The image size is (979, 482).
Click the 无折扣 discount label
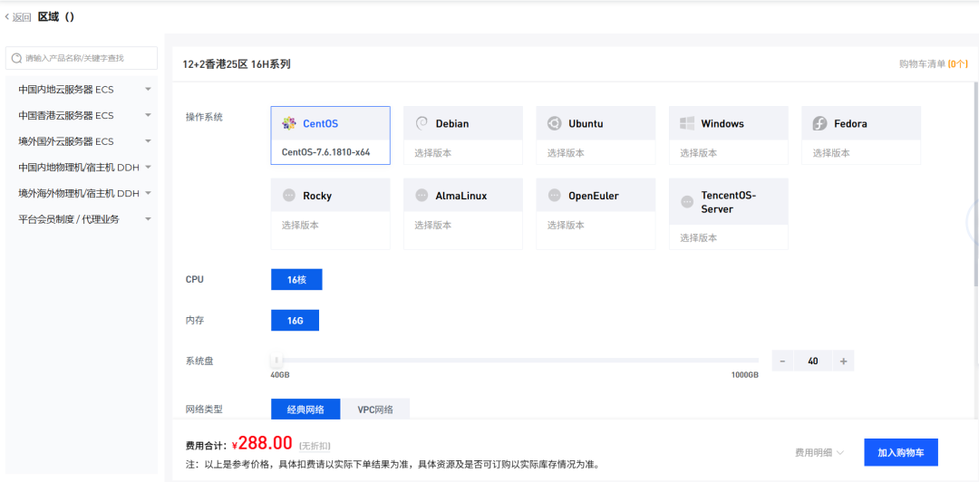coord(314,446)
